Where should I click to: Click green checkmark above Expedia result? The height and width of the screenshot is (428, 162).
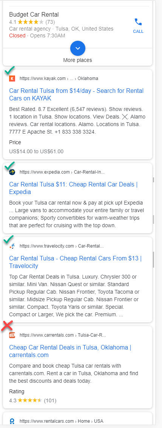(9, 165)
